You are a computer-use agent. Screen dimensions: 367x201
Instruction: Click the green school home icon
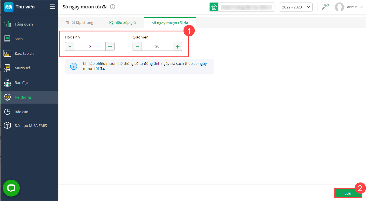pyautogui.click(x=214, y=7)
